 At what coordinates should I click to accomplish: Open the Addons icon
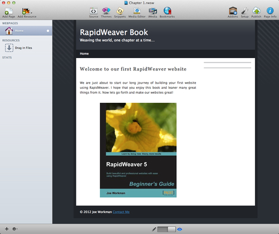point(233,11)
